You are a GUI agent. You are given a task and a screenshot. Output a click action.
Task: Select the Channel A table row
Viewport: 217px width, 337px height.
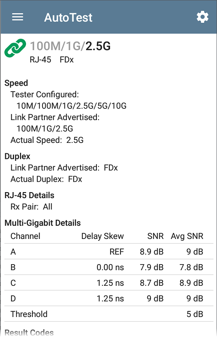(x=109, y=251)
